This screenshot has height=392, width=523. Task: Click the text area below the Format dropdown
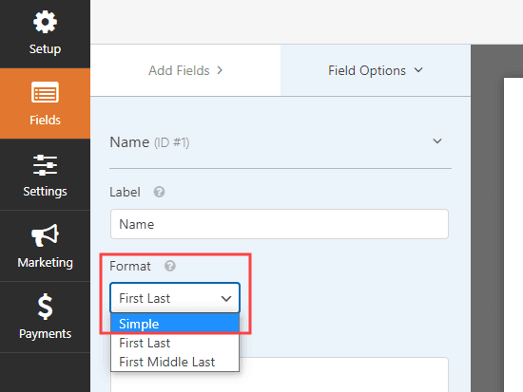pos(344,375)
